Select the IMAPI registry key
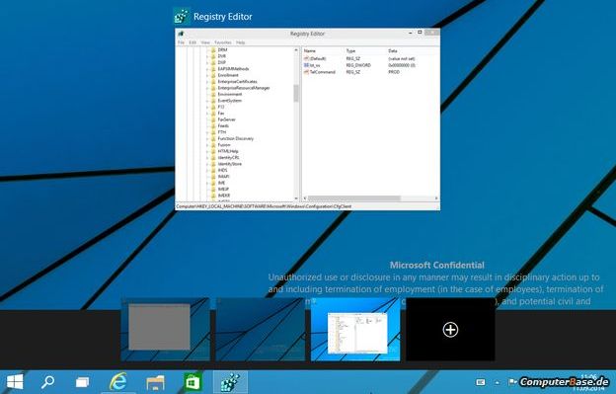Screen dimensions: 616x394 223,177
